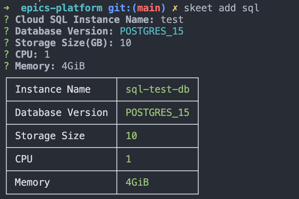The height and width of the screenshot is (199, 299).
Task: Click the question mark before Cloud SQL Instance Name
Action: 6,19
